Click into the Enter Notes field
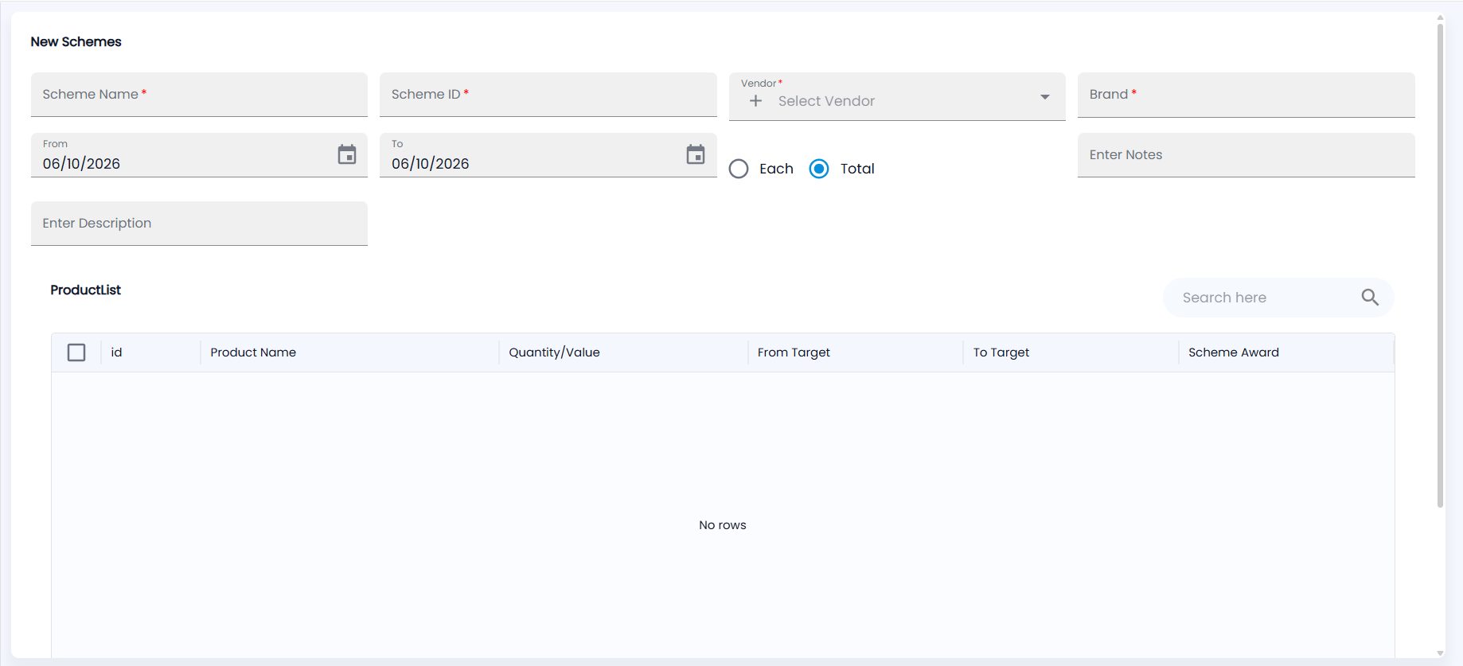 tap(1246, 155)
